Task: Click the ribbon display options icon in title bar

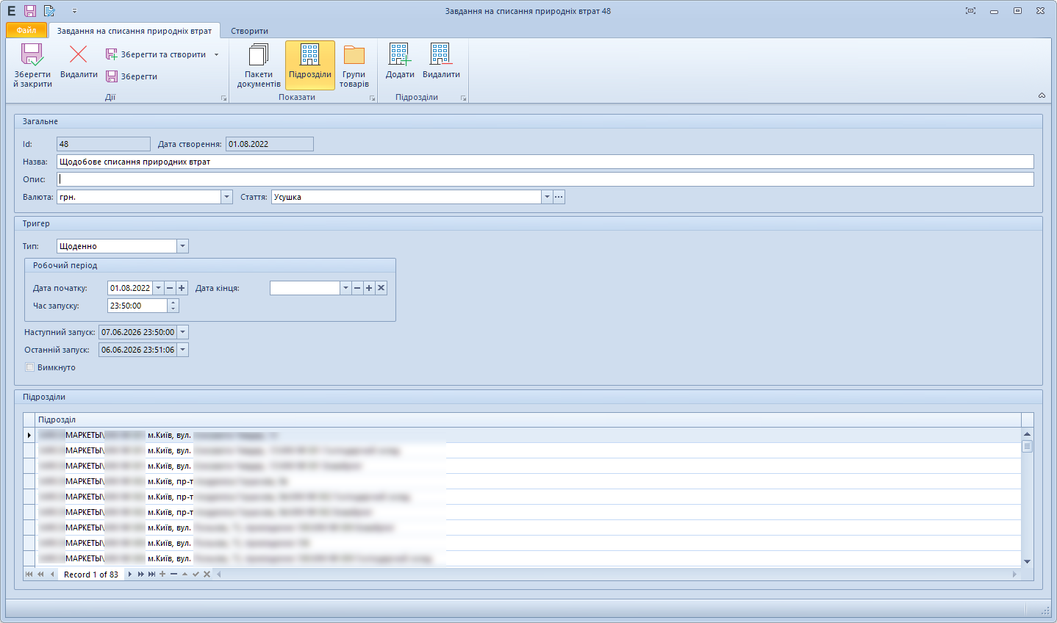Action: point(970,11)
